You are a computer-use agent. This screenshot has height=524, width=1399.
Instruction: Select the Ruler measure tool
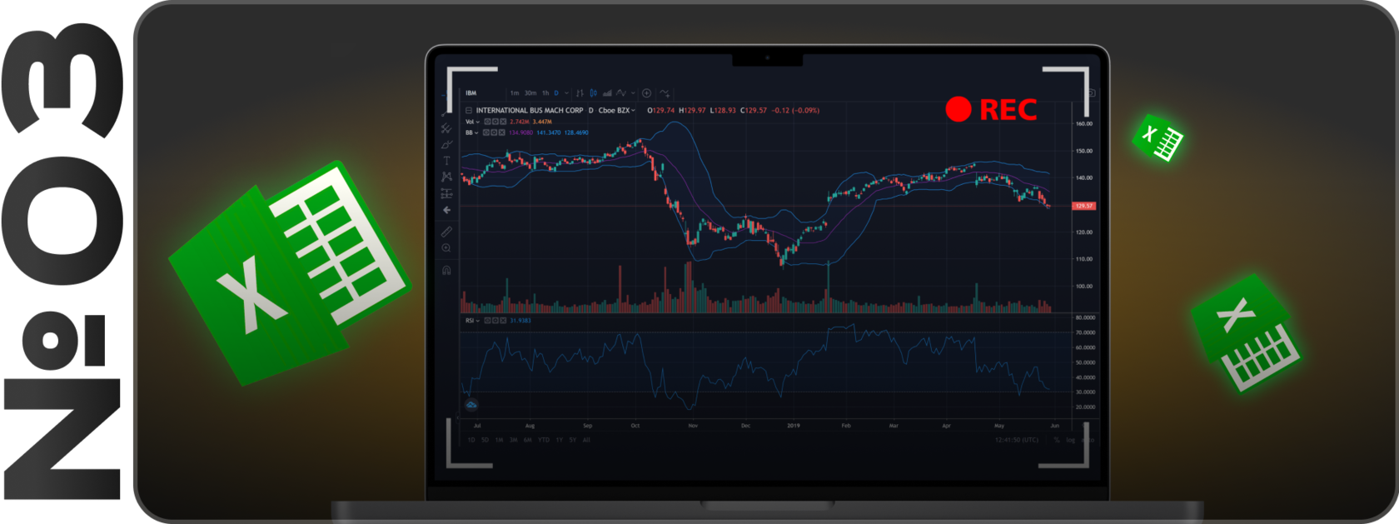click(446, 232)
